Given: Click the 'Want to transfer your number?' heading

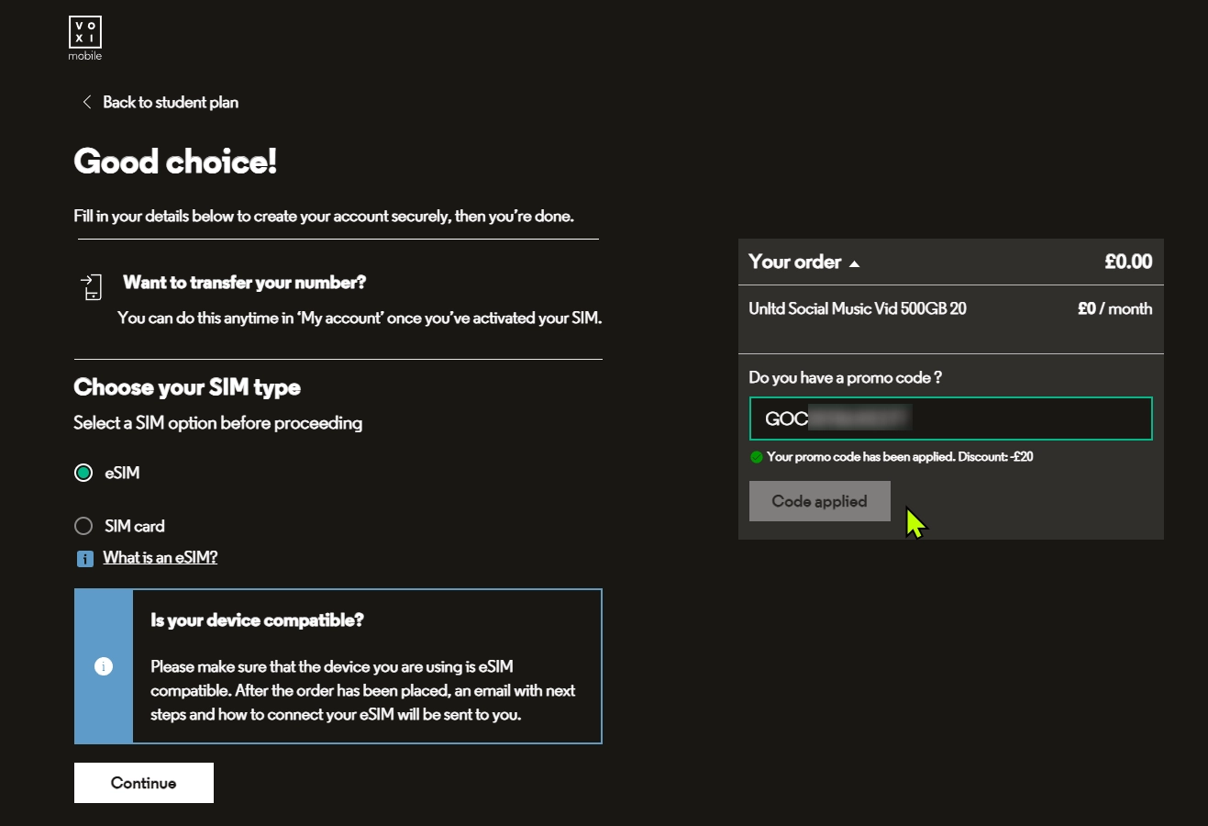Looking at the screenshot, I should 244,283.
